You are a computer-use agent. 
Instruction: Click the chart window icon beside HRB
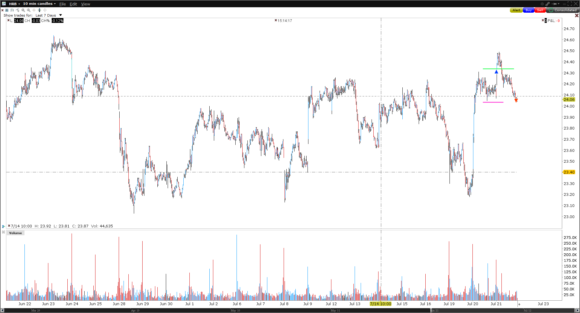pyautogui.click(x=4, y=4)
